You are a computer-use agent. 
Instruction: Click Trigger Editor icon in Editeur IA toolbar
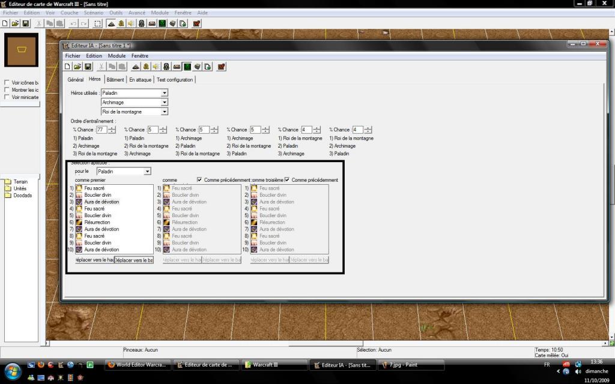[x=146, y=67]
